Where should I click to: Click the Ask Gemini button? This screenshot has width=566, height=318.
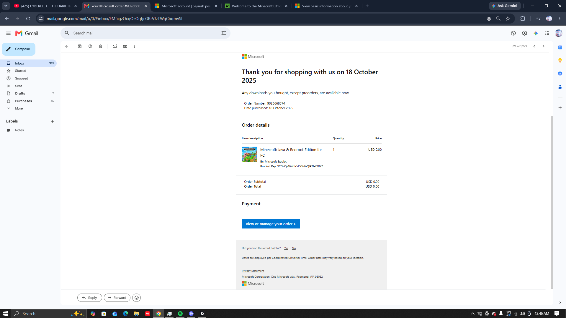pos(505,6)
